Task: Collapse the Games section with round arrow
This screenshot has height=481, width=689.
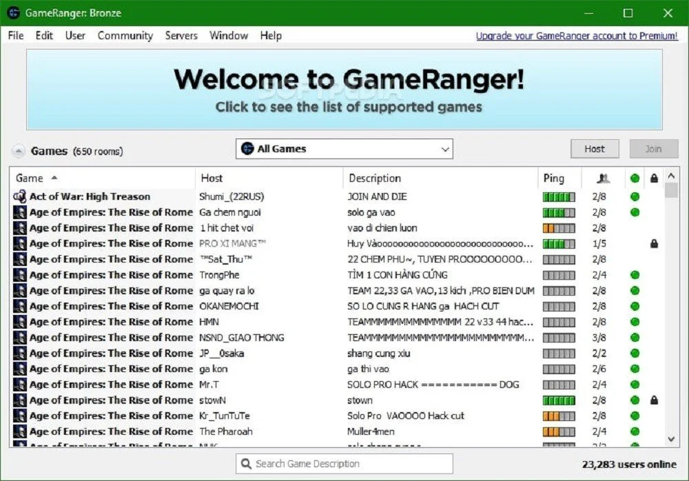Action: (19, 151)
